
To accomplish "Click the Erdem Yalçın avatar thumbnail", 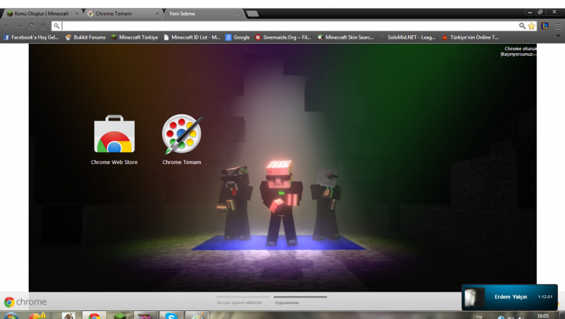I will click(473, 297).
